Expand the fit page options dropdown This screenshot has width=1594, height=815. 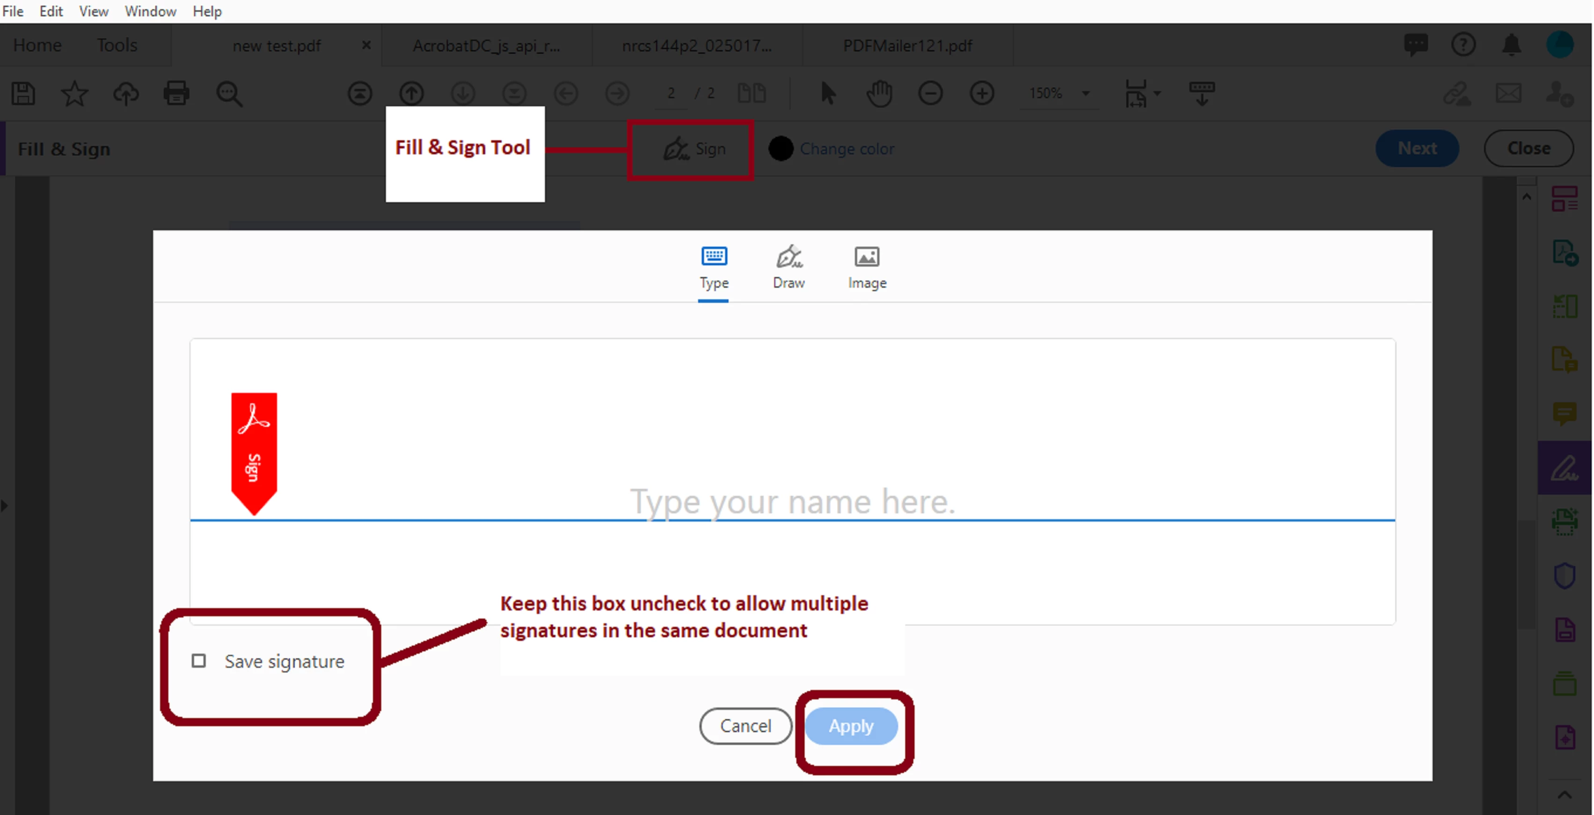pyautogui.click(x=1157, y=94)
